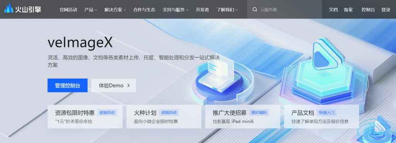Open the 资源包限时特惠 promo card
The image size is (396, 143).
coord(85,116)
